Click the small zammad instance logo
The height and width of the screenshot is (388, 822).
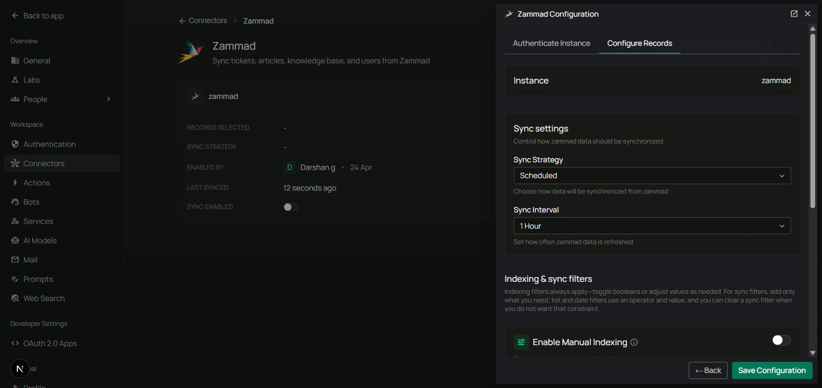click(195, 96)
